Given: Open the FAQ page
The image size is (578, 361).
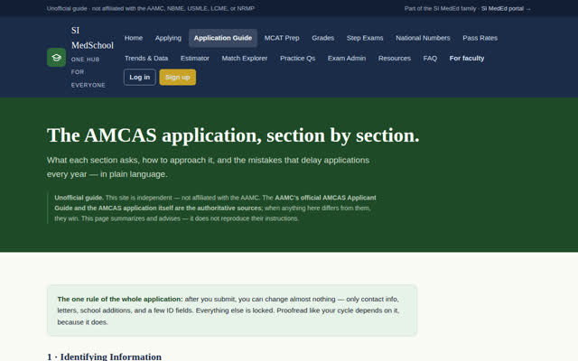Looking at the screenshot, I should [x=430, y=58].
